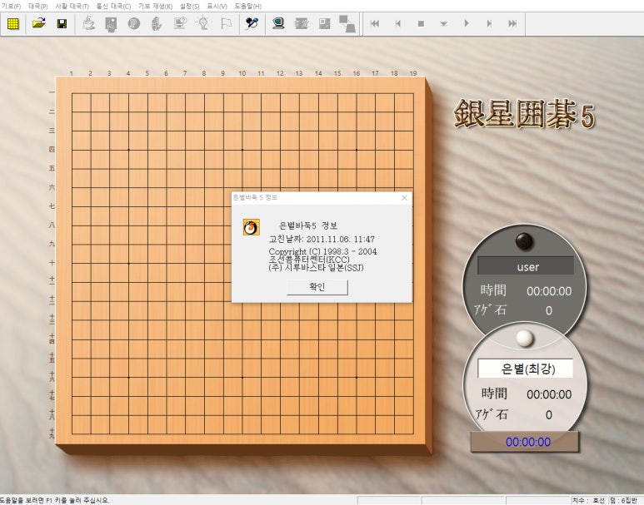Screen dimensions: 644x505
Task: Click the downward triangle playback button
Action: coord(443,23)
